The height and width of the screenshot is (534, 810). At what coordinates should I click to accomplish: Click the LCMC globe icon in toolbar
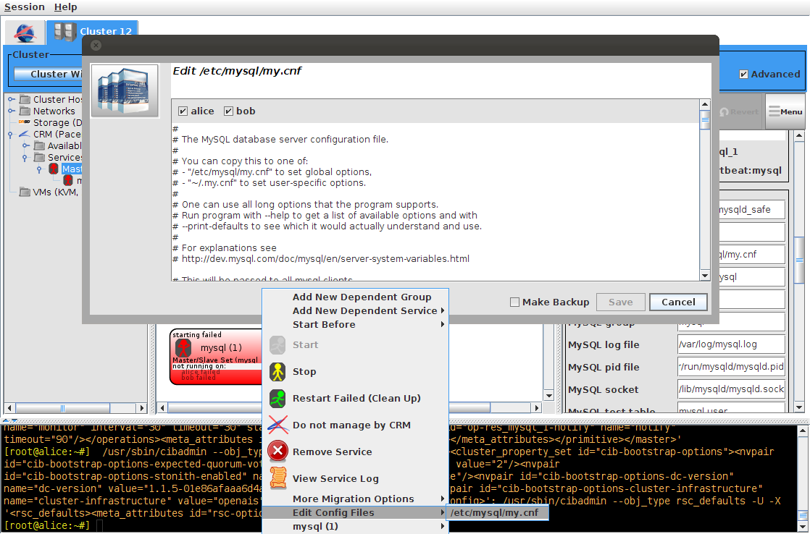24,32
